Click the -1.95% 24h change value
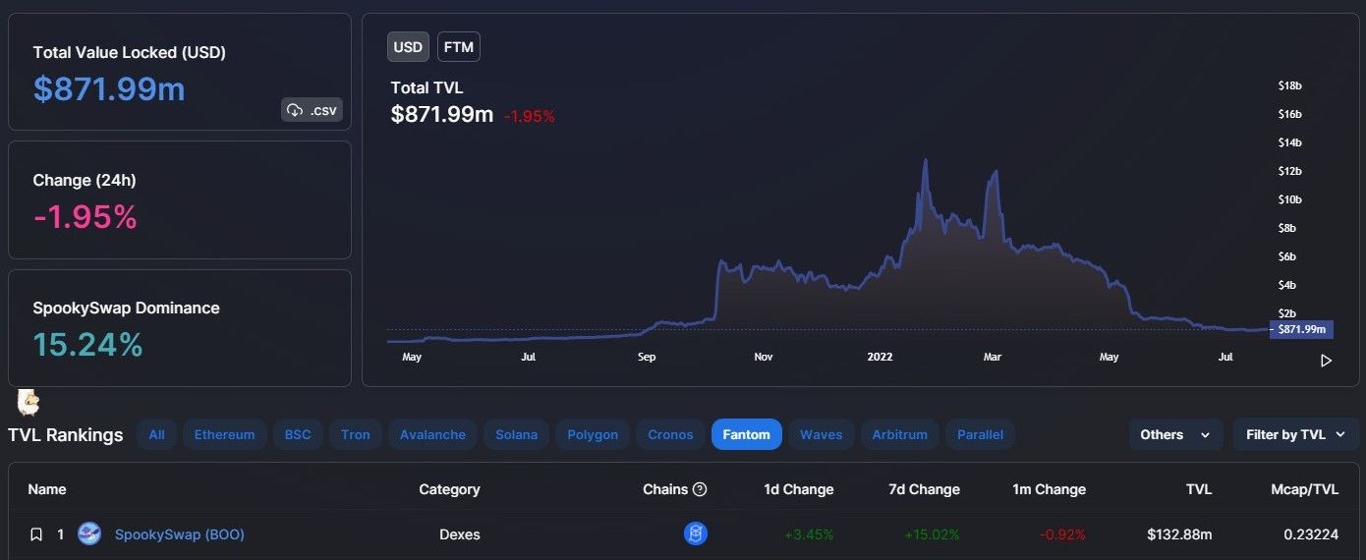The width and height of the screenshot is (1366, 560). pyautogui.click(x=85, y=217)
